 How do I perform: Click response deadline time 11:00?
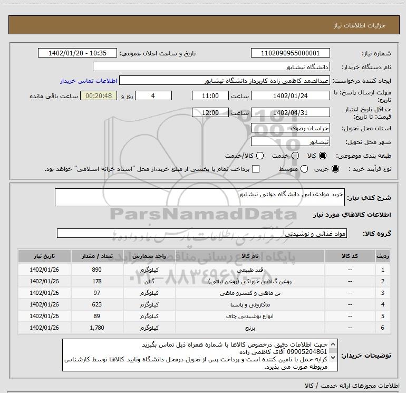tap(210, 95)
